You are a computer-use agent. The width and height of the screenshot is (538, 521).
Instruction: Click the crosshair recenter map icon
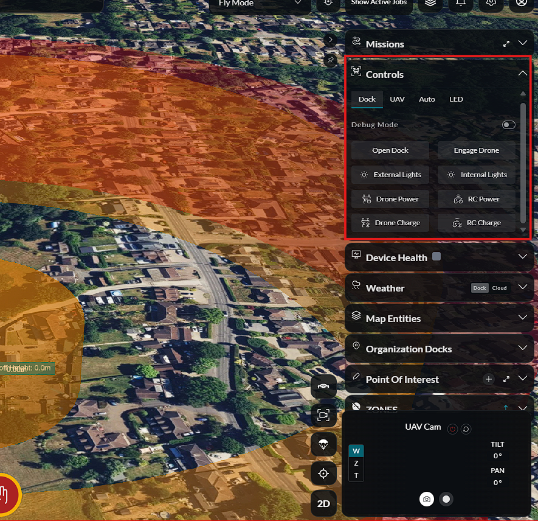click(x=323, y=474)
